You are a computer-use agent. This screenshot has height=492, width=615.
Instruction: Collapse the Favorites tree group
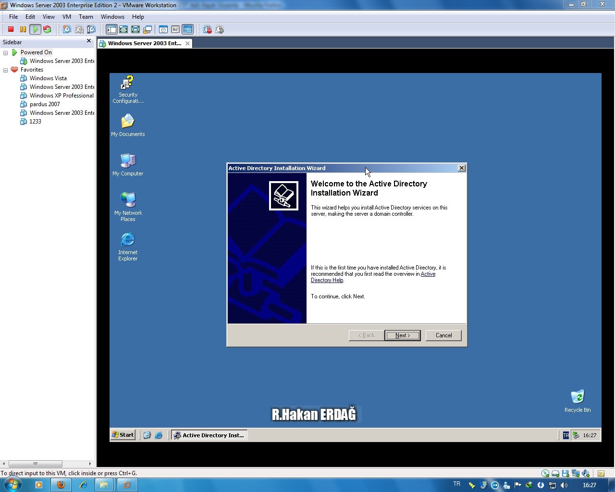(5, 70)
